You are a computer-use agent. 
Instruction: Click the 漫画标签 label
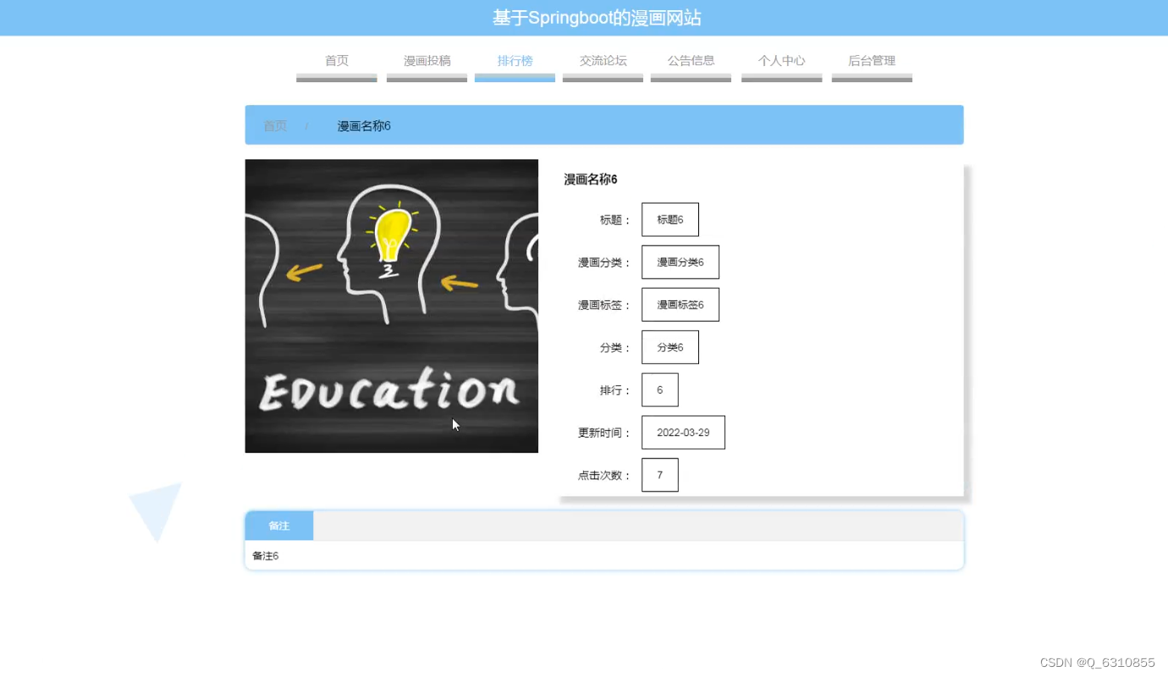click(x=605, y=305)
